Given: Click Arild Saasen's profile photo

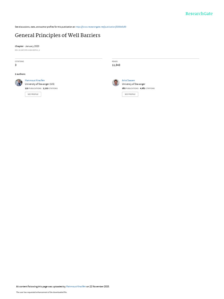Looking at the screenshot, I should tap(116, 83).
